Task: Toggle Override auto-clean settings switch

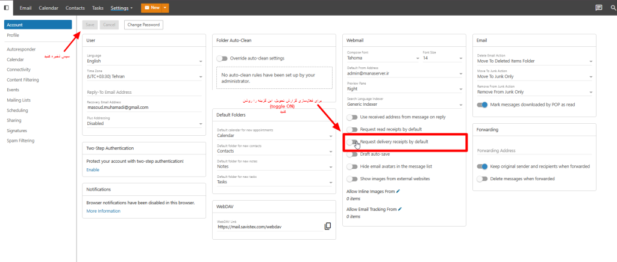Action: 223,58
